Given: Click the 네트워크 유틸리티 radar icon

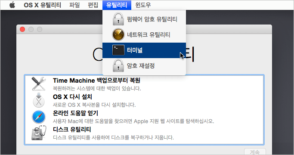Looking at the screenshot, I should (x=118, y=34).
